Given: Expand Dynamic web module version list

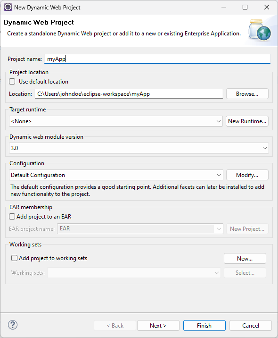Looking at the screenshot, I should [x=139, y=148].
